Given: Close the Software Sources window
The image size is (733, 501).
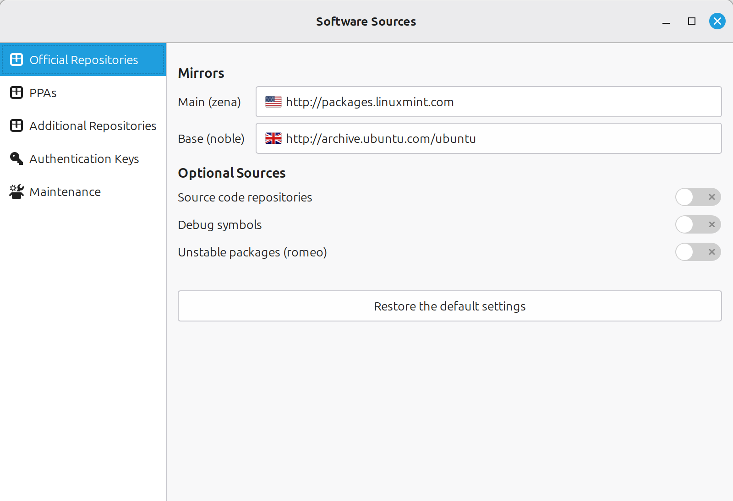Looking at the screenshot, I should 717,21.
